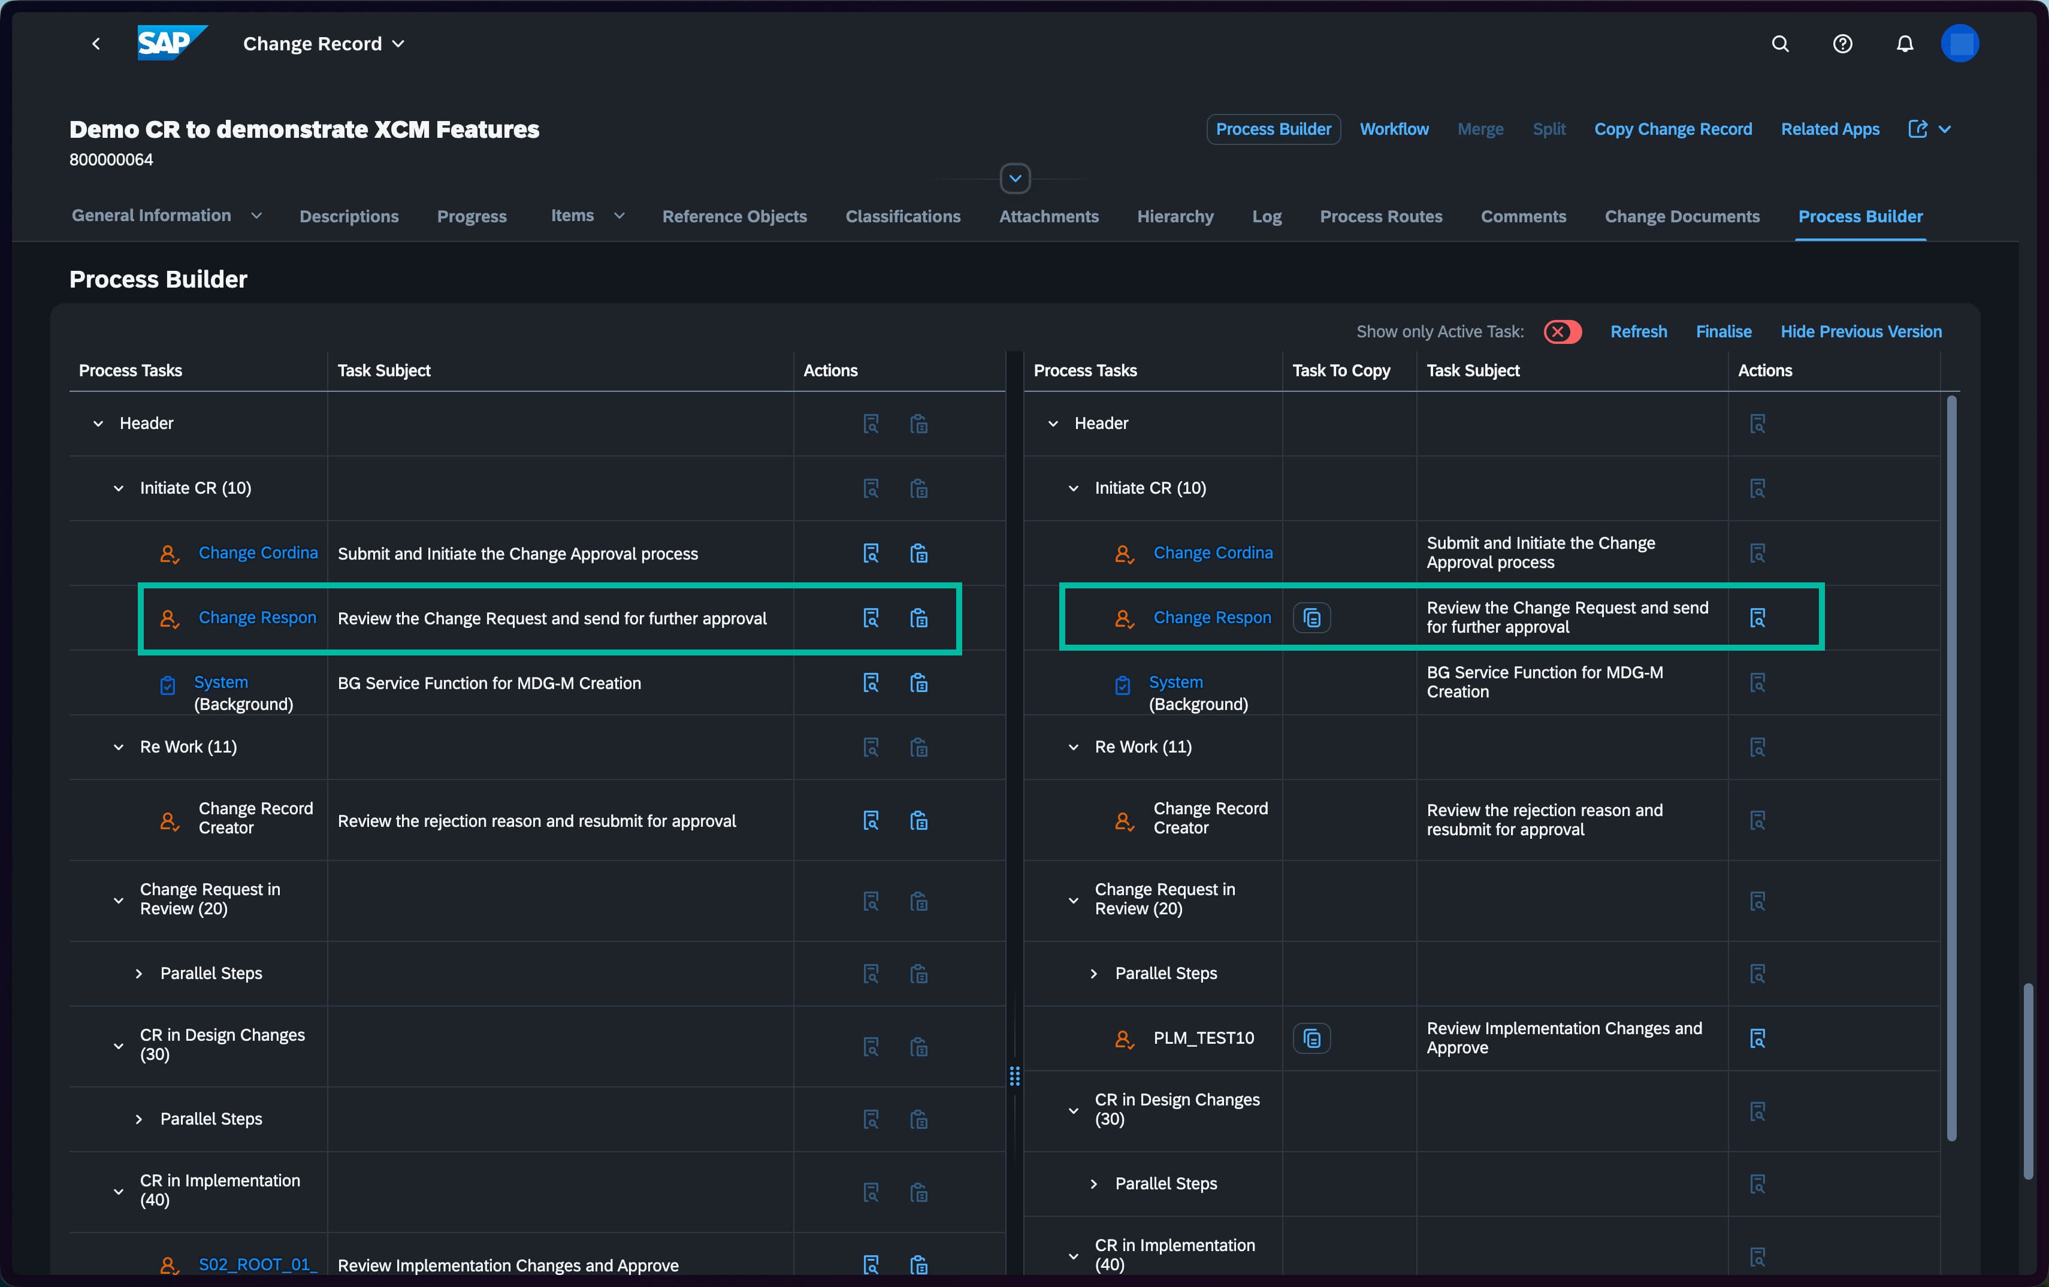Collapse right CR in Design Changes (30) node
Image resolution: width=2049 pixels, height=1287 pixels.
tap(1073, 1111)
